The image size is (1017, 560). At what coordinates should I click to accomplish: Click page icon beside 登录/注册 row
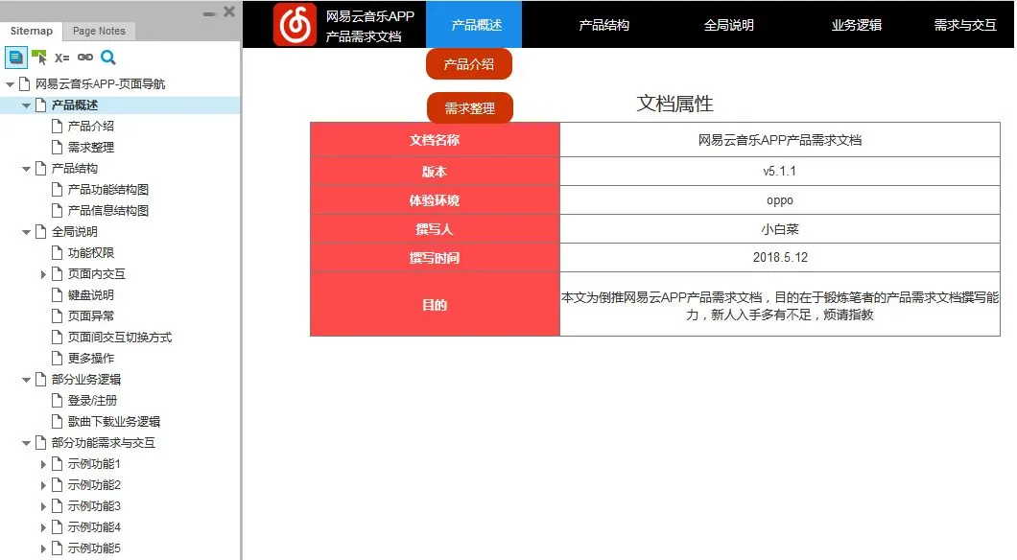[57, 401]
